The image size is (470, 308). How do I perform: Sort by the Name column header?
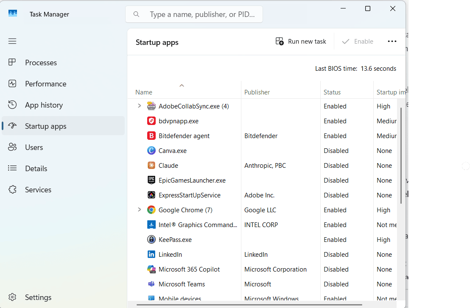pos(143,92)
